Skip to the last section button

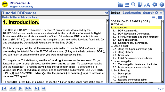(x=37, y=88)
